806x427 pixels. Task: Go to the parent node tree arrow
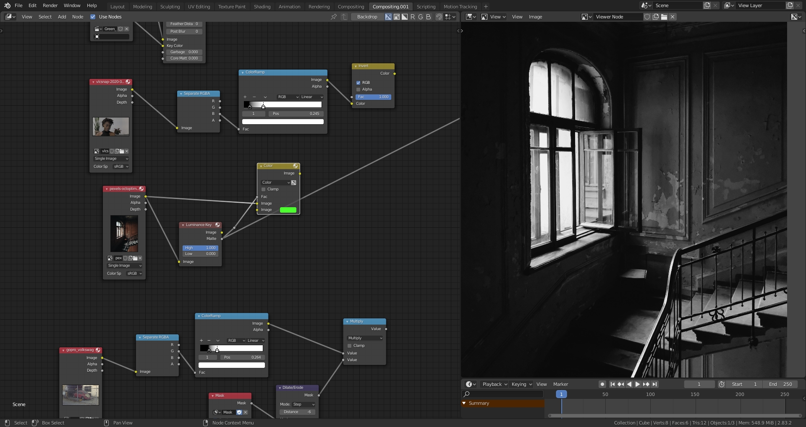[x=344, y=17]
